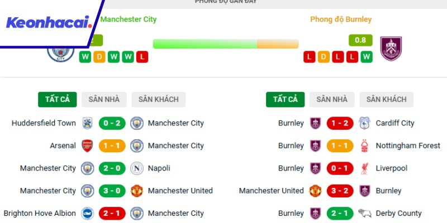The height and width of the screenshot is (223, 447).
Task: Click the Napoli club crest
Action: pyautogui.click(x=137, y=168)
